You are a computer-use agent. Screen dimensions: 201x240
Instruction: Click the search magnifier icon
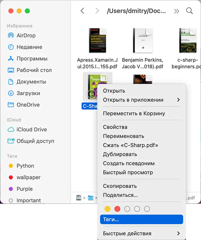[x=189, y=11]
